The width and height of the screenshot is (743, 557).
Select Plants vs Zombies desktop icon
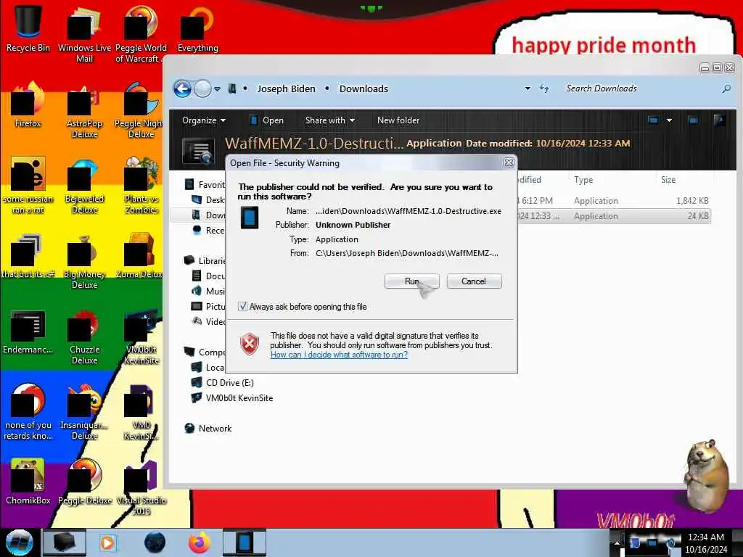pos(141,186)
